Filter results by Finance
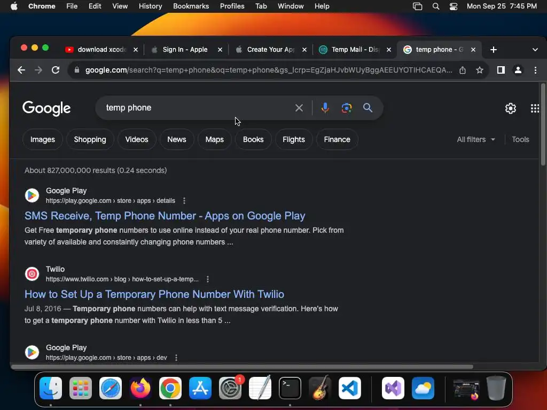This screenshot has height=410, width=547. 337,139
